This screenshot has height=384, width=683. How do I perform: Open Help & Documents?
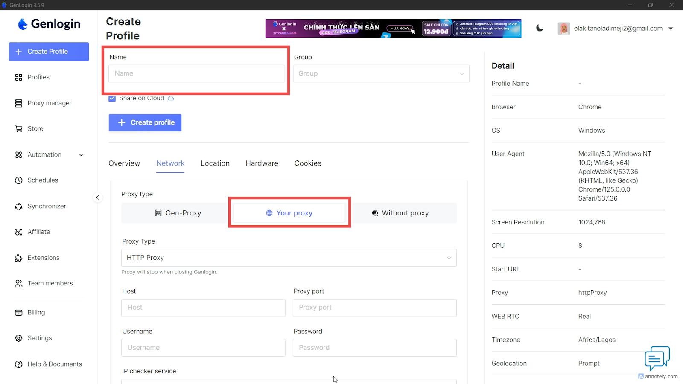coord(55,364)
